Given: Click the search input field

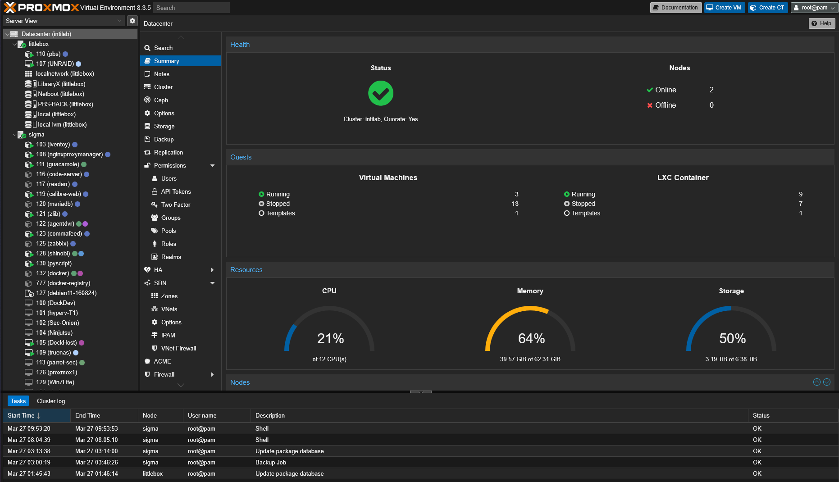Looking at the screenshot, I should click(x=191, y=8).
